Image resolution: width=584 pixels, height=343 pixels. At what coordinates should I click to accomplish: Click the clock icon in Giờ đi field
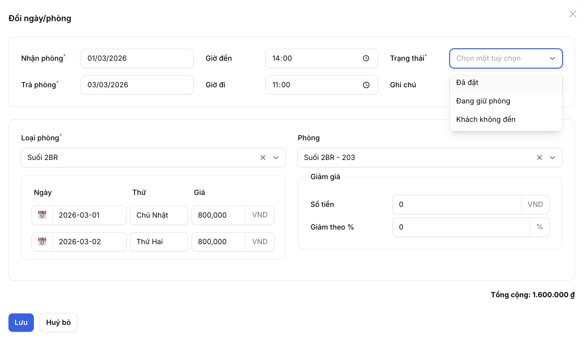coord(366,85)
